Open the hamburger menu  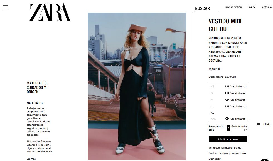tap(6, 7)
